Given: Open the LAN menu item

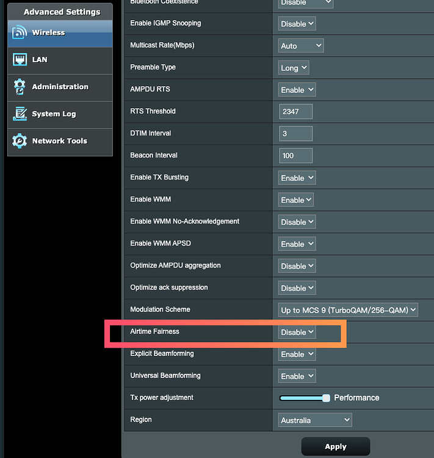Looking at the screenshot, I should click(x=60, y=60).
